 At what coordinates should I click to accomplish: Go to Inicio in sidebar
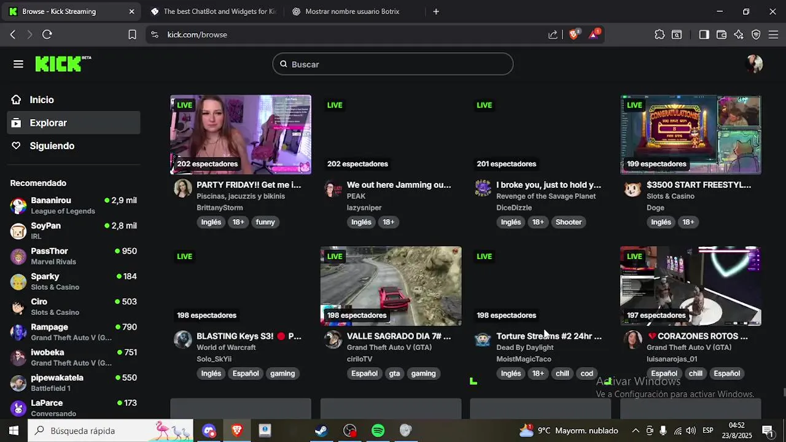(74, 99)
